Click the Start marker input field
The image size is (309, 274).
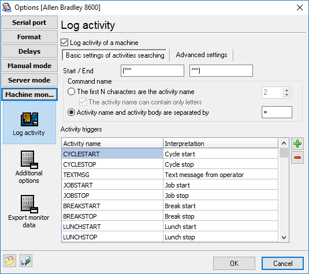coord(152,71)
